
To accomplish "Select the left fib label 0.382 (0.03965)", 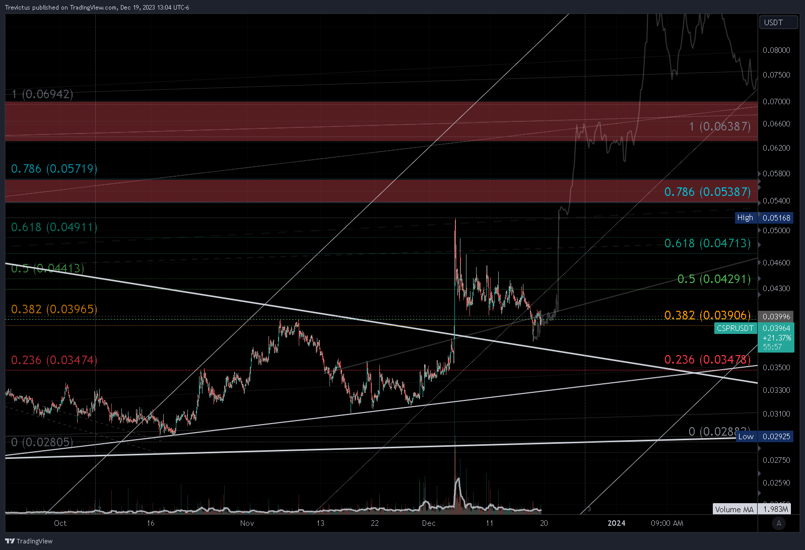I will [x=54, y=309].
